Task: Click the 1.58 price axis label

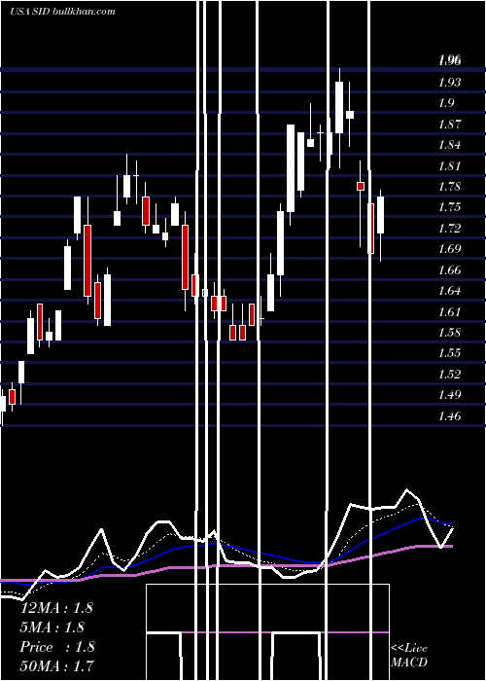Action: tap(449, 333)
